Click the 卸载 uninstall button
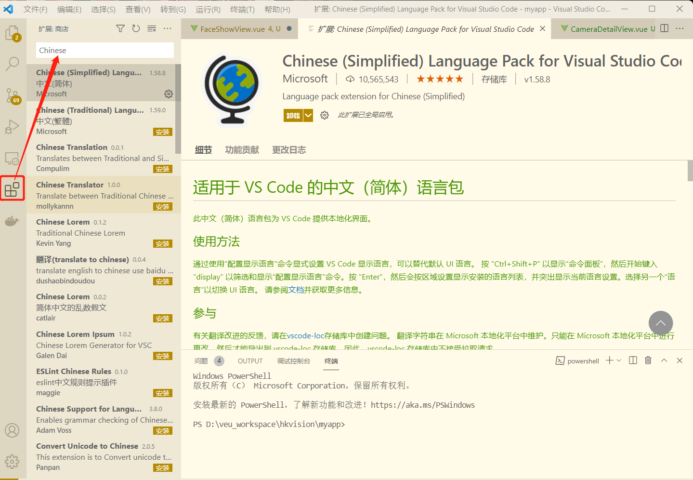The width and height of the screenshot is (693, 480). click(x=293, y=115)
